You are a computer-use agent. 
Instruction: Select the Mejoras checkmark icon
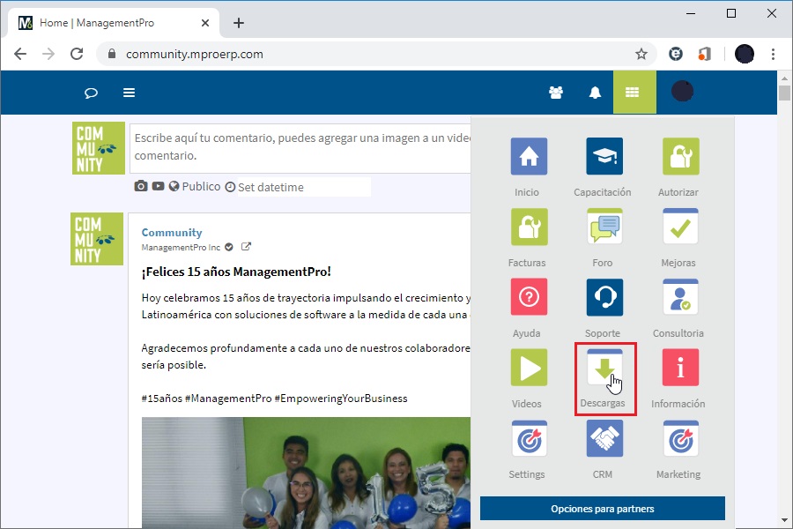[678, 225]
